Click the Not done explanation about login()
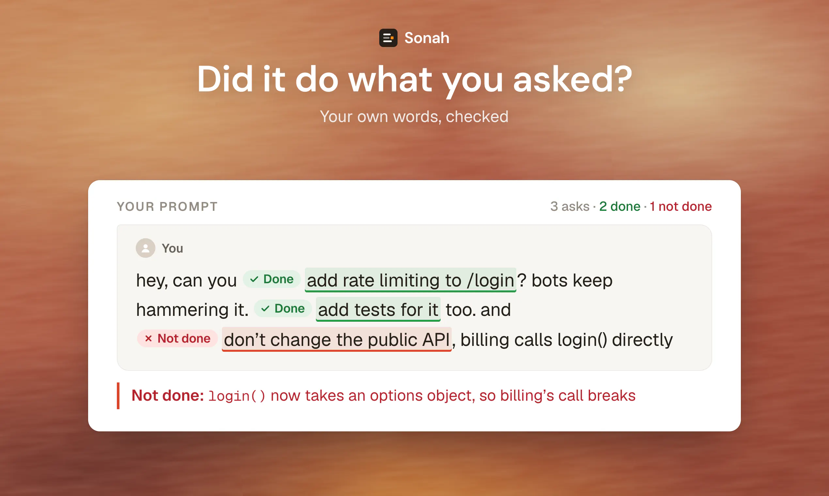The image size is (829, 496). pyautogui.click(x=383, y=395)
